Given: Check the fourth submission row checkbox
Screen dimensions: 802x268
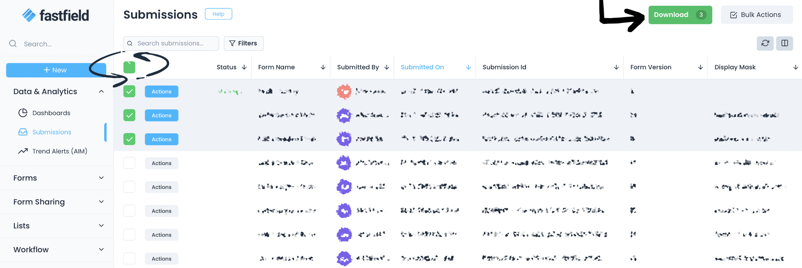Looking at the screenshot, I should (129, 163).
